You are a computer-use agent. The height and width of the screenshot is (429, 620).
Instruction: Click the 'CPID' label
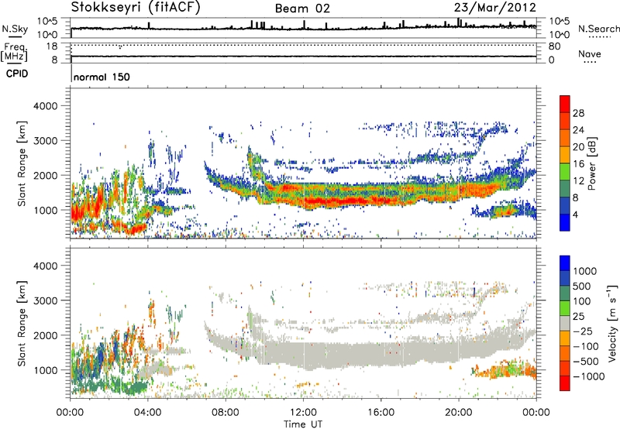[x=17, y=74]
